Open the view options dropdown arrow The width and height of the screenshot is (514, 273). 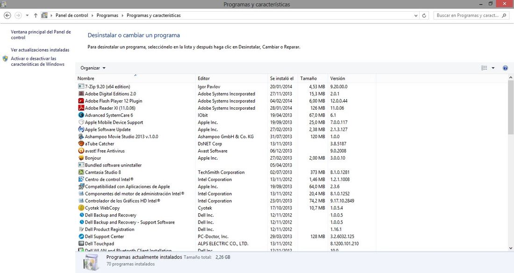tap(493, 68)
